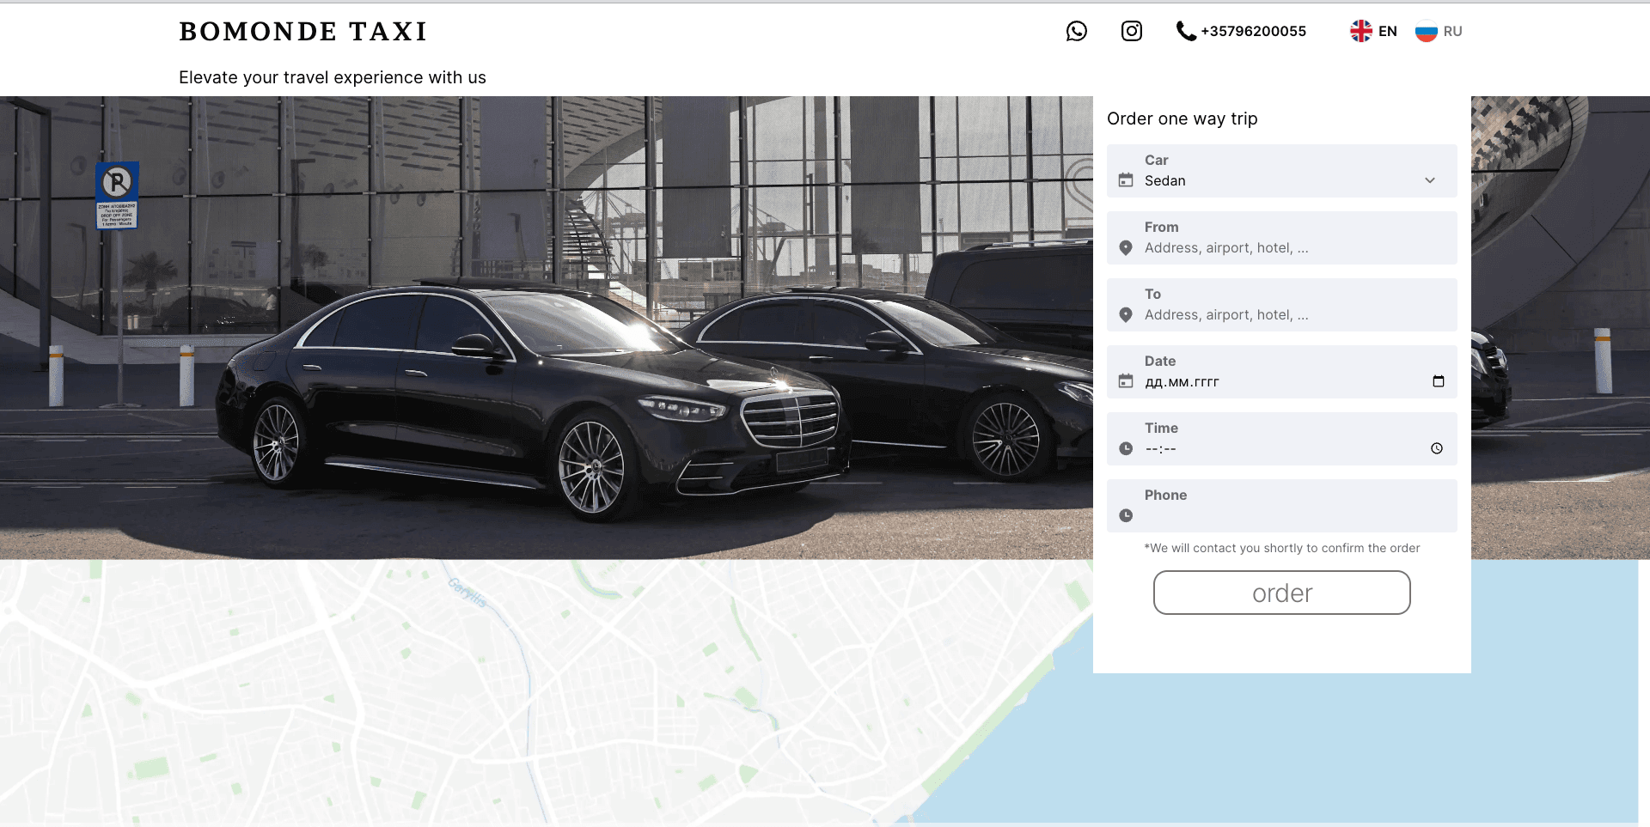Click the phone handset icon in header
This screenshot has width=1650, height=827.
click(x=1186, y=32)
